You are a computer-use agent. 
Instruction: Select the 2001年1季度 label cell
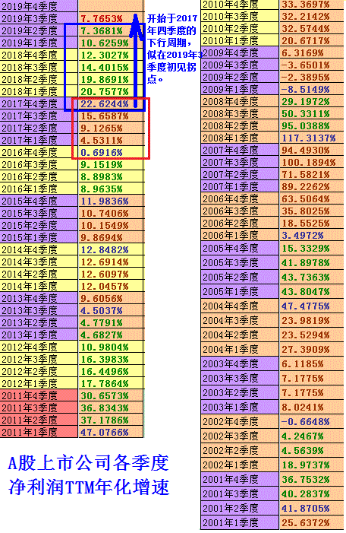pyautogui.click(x=240, y=522)
